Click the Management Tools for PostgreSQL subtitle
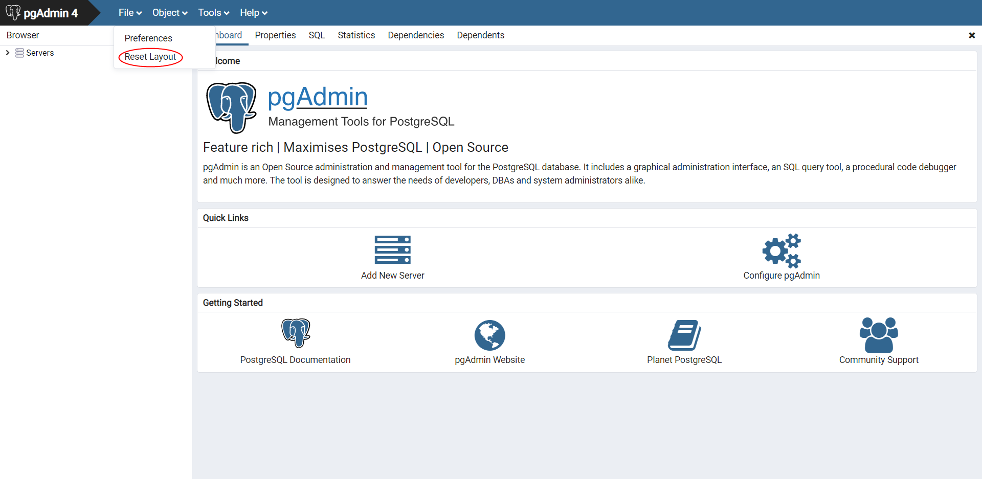Image resolution: width=982 pixels, height=479 pixels. (x=361, y=122)
